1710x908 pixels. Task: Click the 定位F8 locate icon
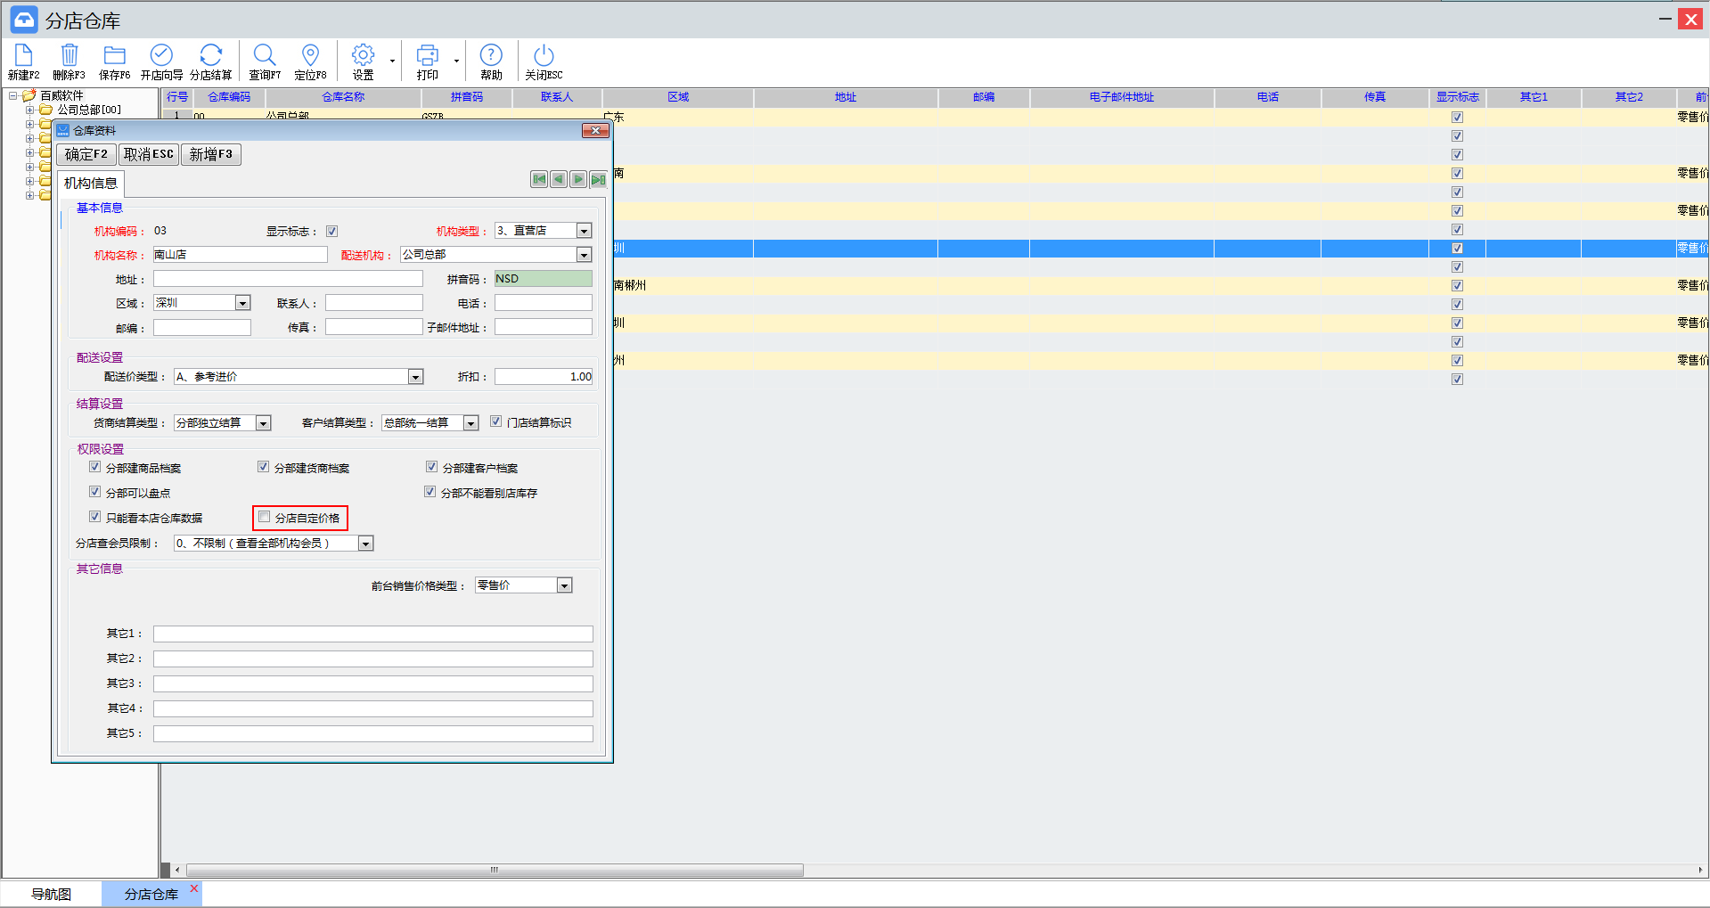[x=310, y=55]
